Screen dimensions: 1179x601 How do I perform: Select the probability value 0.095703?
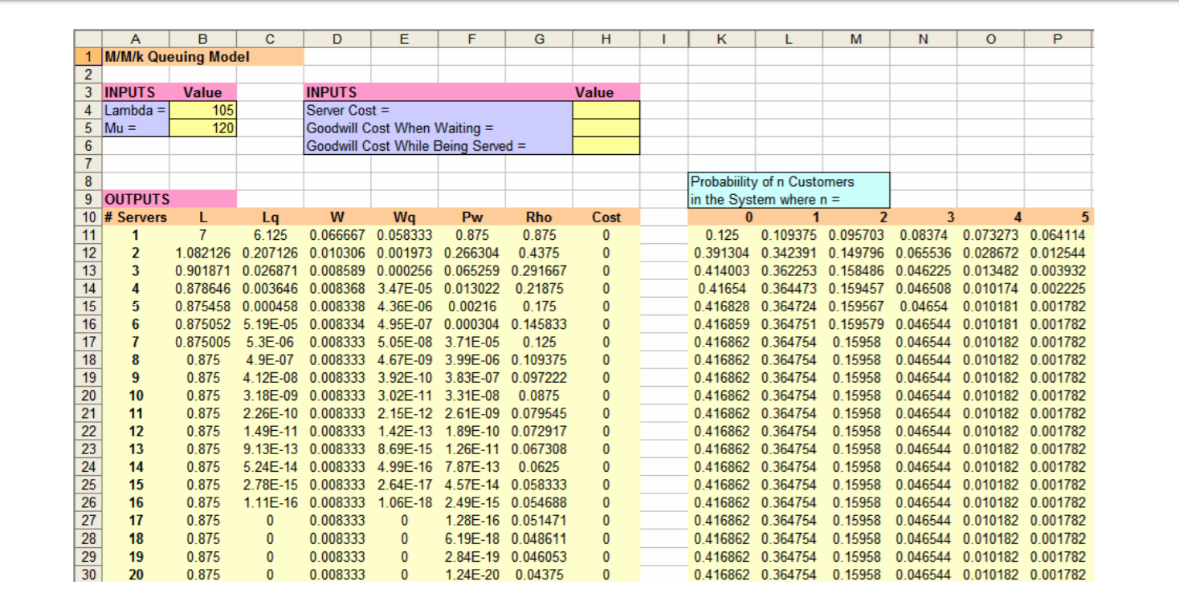[856, 235]
